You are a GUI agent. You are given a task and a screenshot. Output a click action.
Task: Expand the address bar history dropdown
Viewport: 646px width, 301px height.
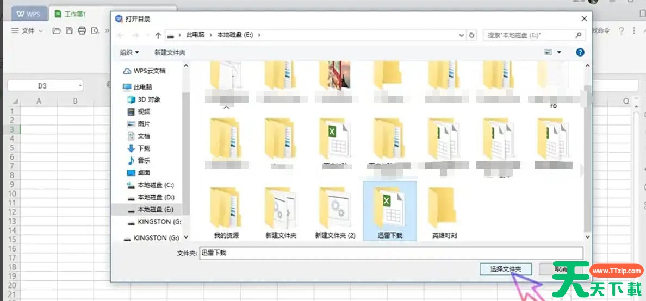(x=461, y=35)
